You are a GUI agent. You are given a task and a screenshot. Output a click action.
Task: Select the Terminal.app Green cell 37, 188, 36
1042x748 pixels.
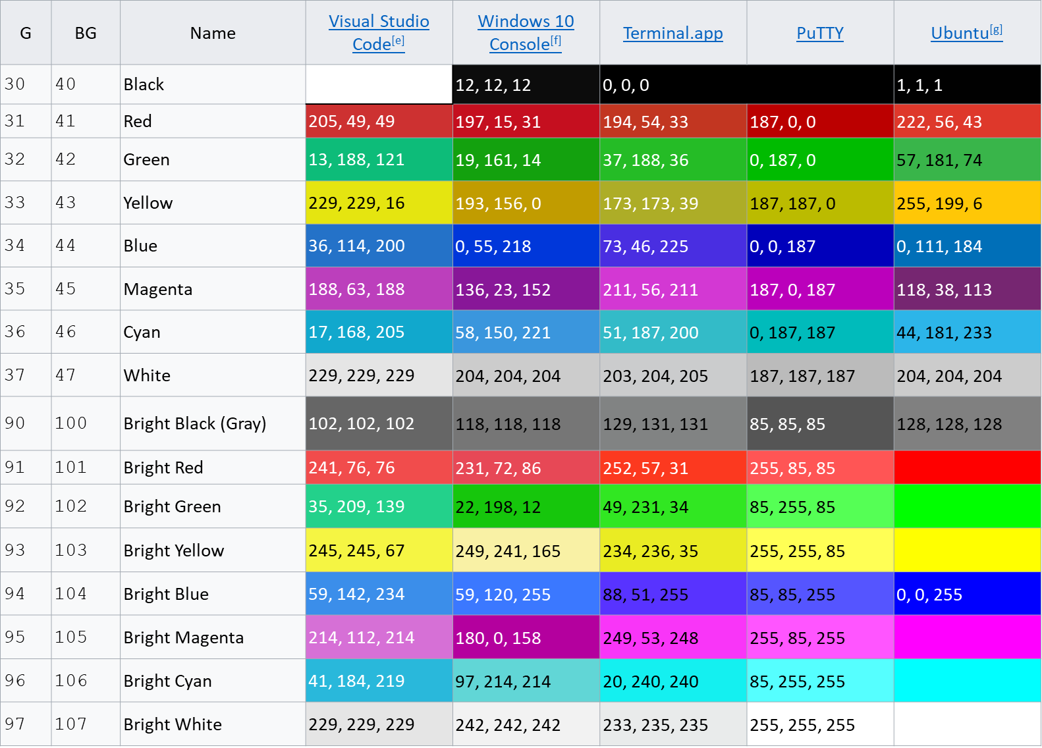[x=673, y=159]
